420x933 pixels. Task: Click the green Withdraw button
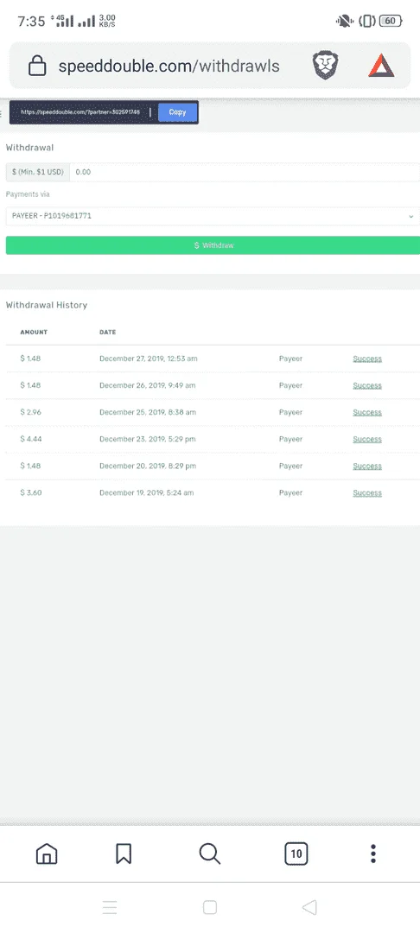click(213, 245)
